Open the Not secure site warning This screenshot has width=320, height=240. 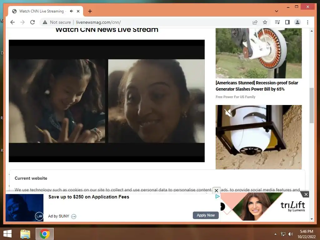(57, 22)
